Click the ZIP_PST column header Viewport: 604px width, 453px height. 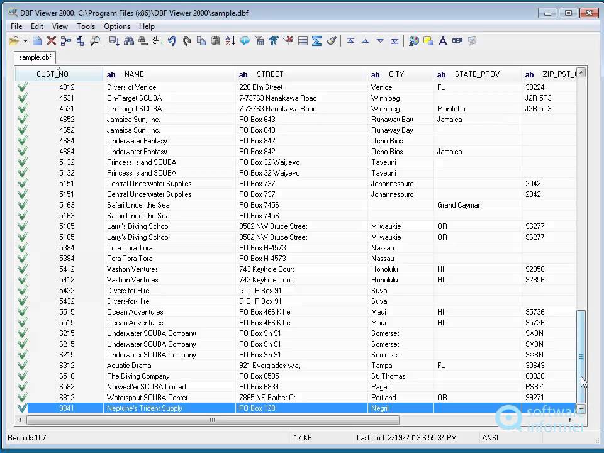549,74
